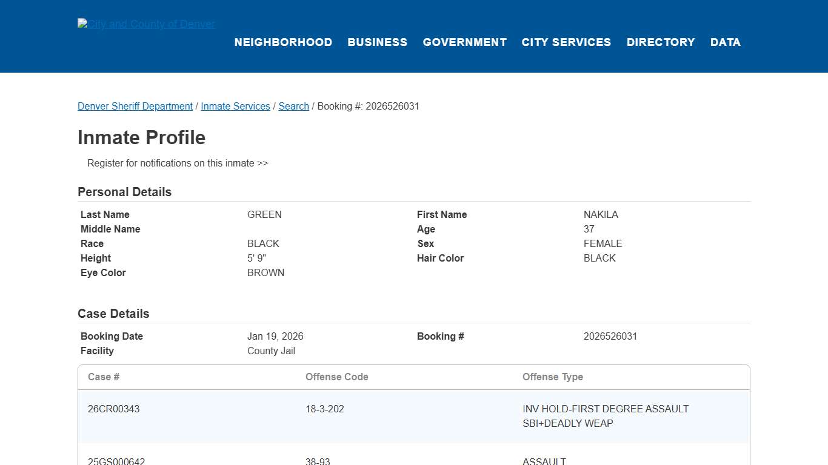The width and height of the screenshot is (828, 465).
Task: Select the ASSAULT offense row
Action: click(x=544, y=461)
